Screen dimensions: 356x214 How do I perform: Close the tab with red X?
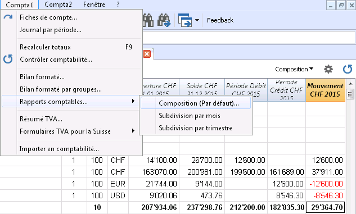147,54
